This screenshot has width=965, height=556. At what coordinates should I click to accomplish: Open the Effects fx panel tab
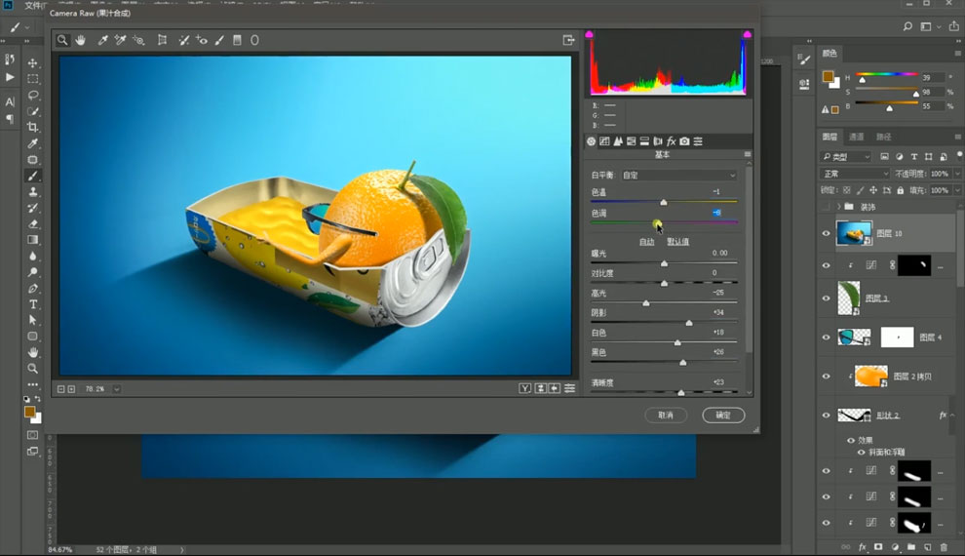tap(671, 141)
